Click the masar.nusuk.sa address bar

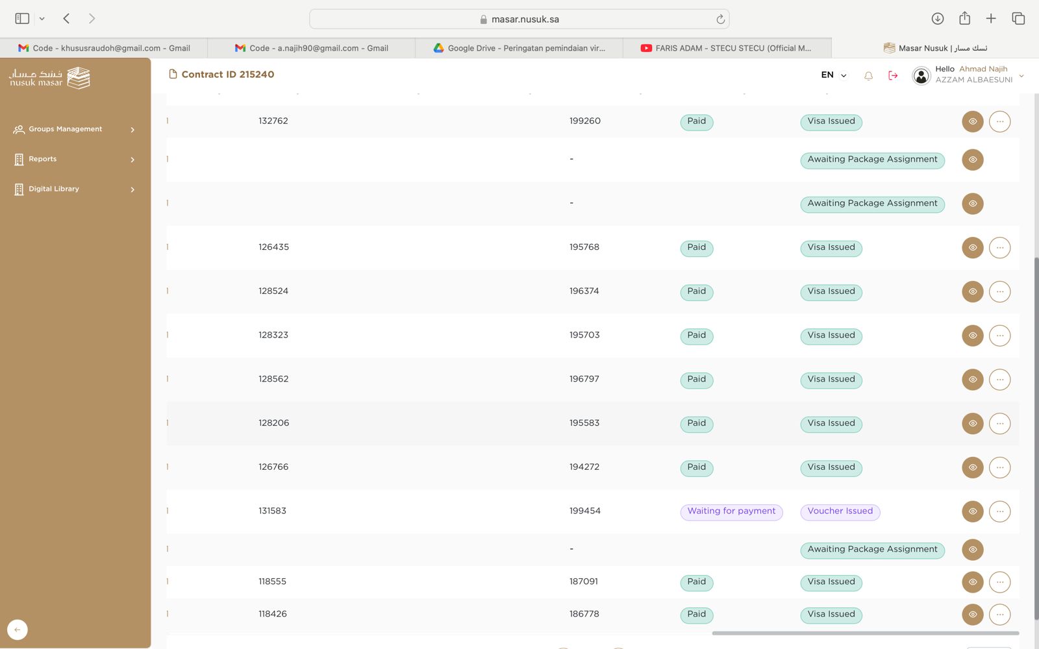click(x=519, y=19)
